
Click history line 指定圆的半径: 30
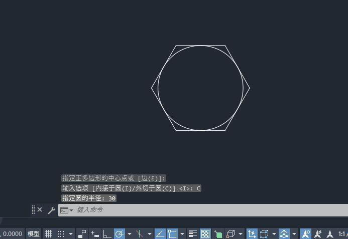point(89,198)
